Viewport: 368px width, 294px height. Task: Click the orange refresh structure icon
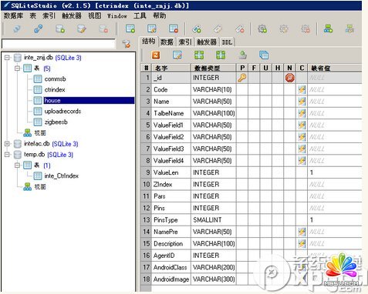click(156, 55)
